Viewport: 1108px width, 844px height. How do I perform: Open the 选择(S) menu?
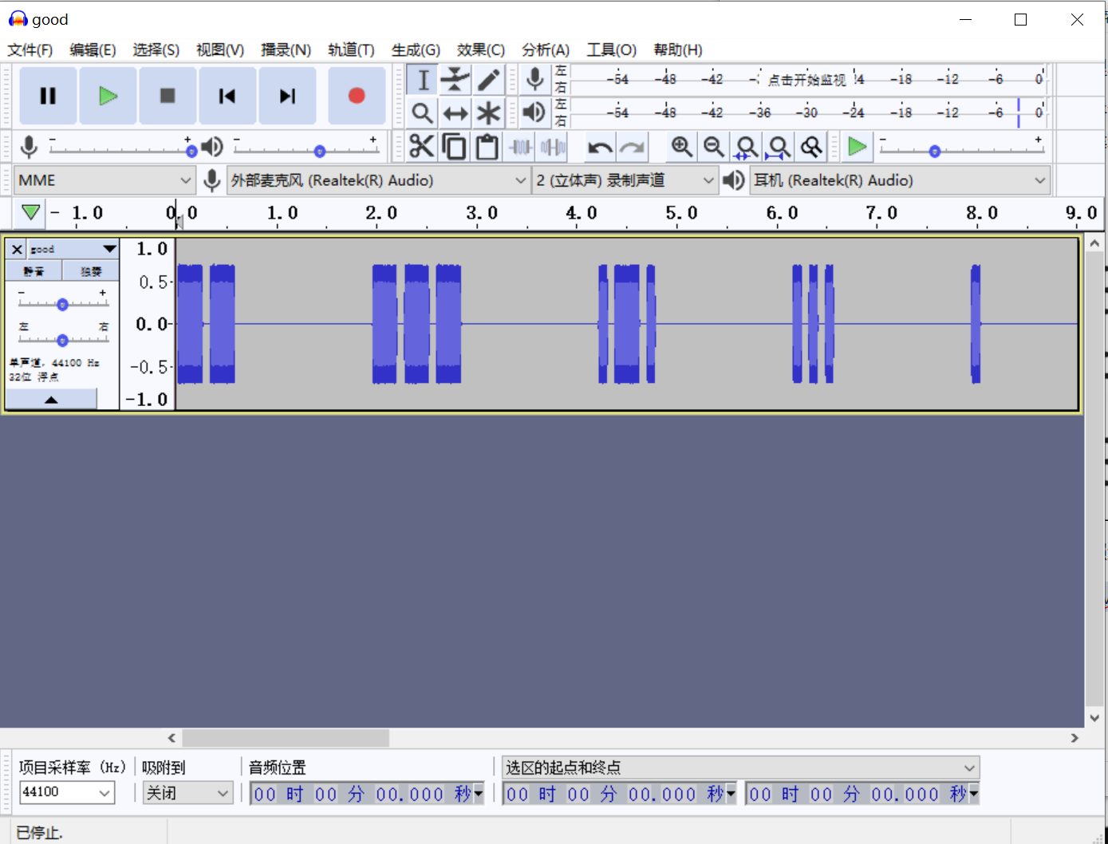[x=156, y=49]
